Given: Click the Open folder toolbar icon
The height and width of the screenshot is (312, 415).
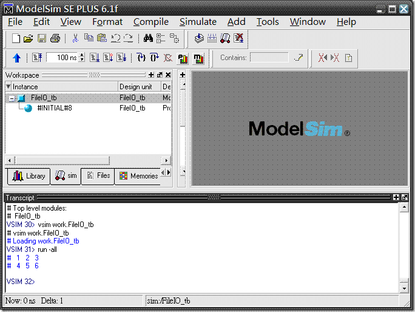Looking at the screenshot, I should tap(29, 39).
